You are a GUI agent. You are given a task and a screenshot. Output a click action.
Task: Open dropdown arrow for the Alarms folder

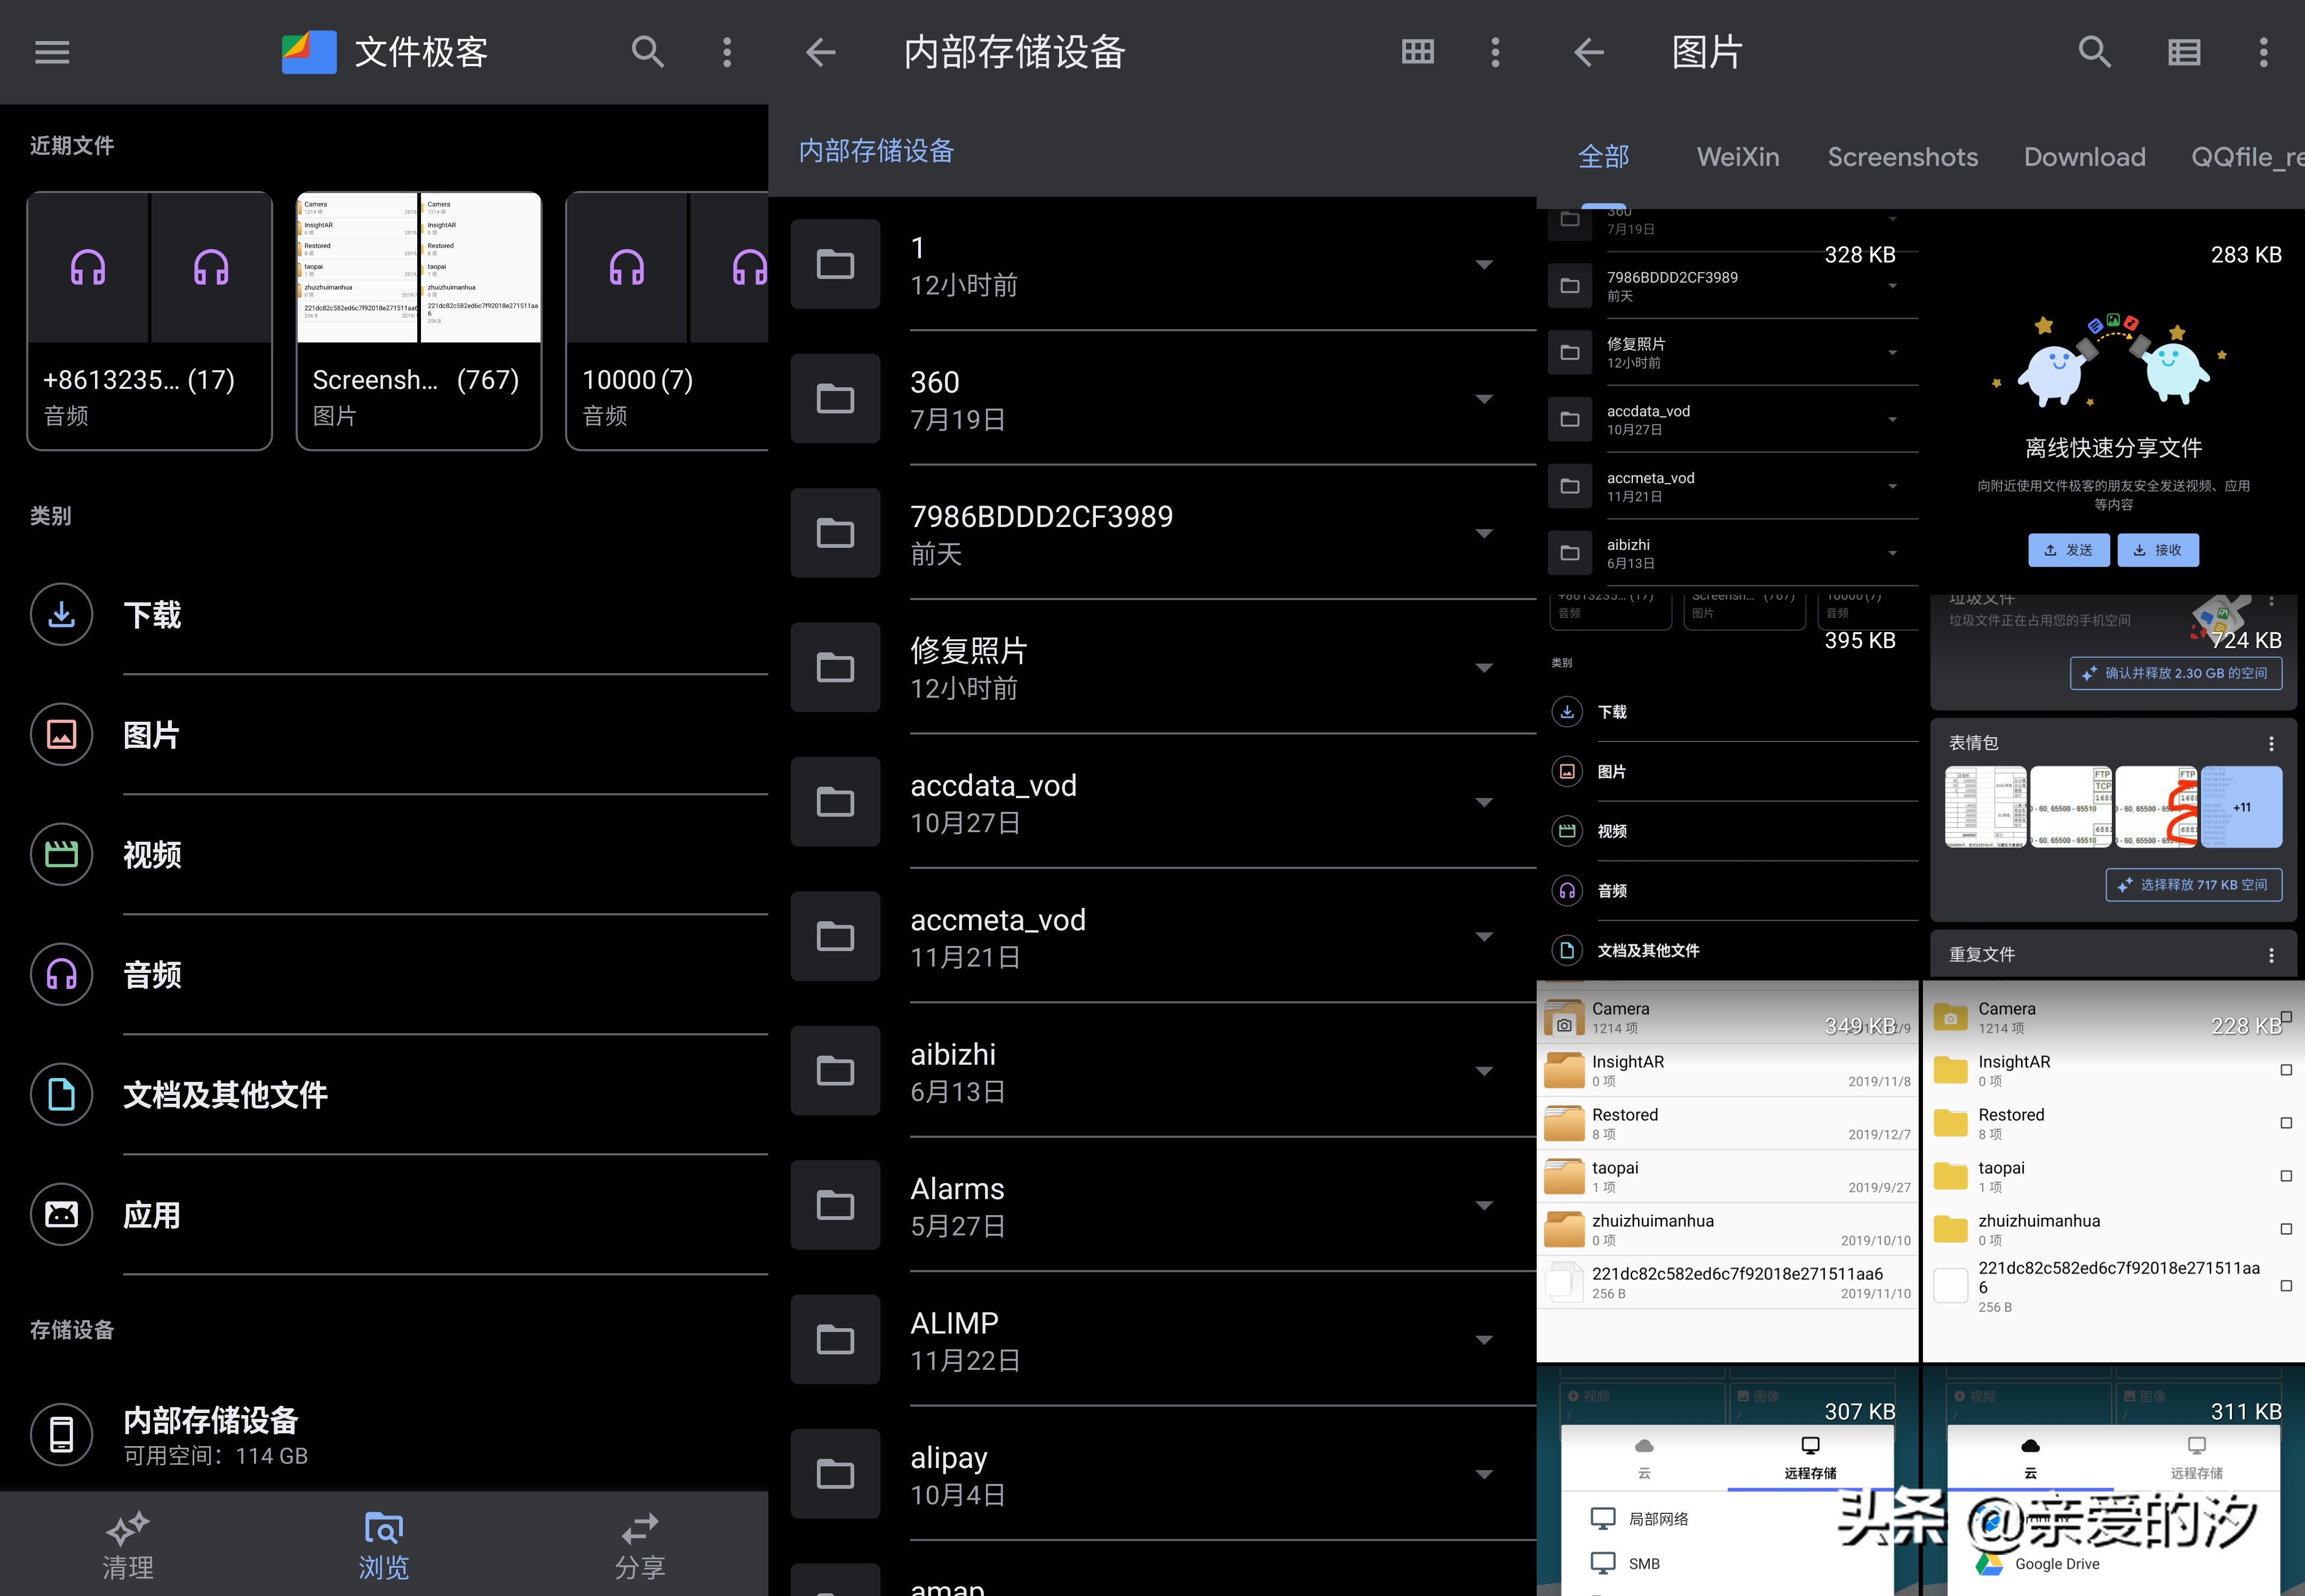tap(1484, 1205)
